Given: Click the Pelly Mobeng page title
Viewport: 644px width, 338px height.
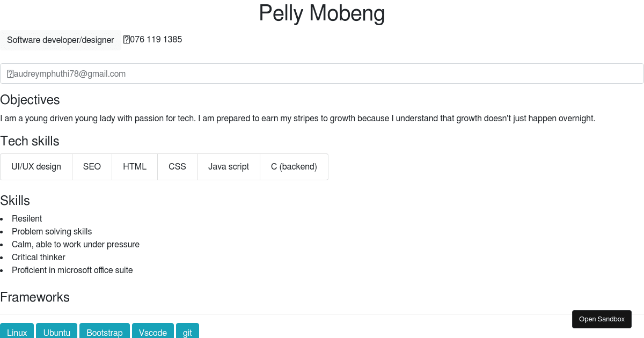Looking at the screenshot, I should point(322,13).
